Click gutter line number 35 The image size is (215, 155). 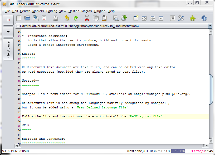[19, 36]
